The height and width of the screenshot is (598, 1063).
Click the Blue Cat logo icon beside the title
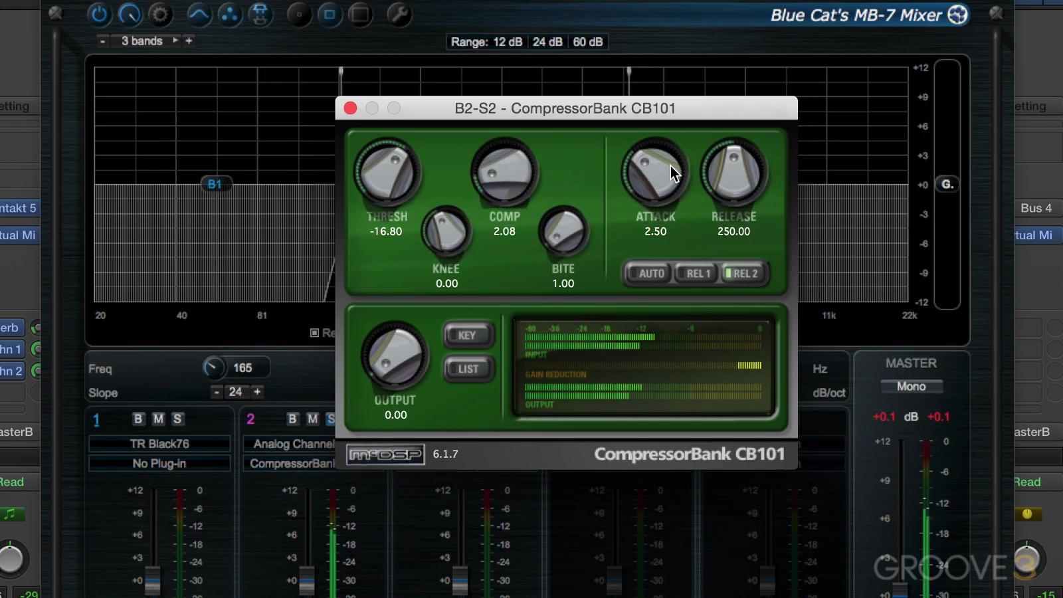tap(957, 15)
